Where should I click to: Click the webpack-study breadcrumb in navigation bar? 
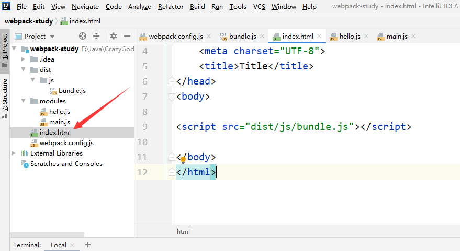click(x=29, y=21)
